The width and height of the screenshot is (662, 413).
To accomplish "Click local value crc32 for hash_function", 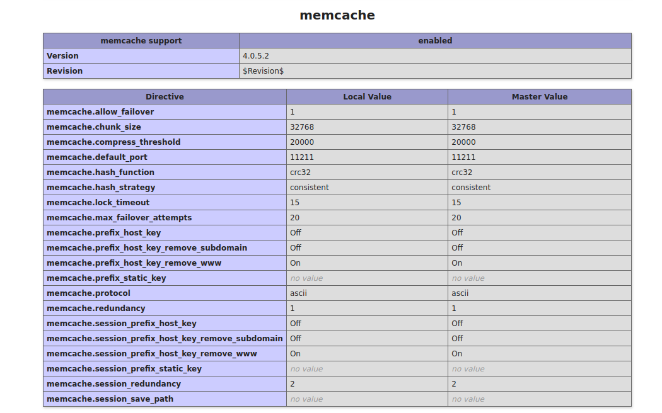I will pyautogui.click(x=300, y=173).
